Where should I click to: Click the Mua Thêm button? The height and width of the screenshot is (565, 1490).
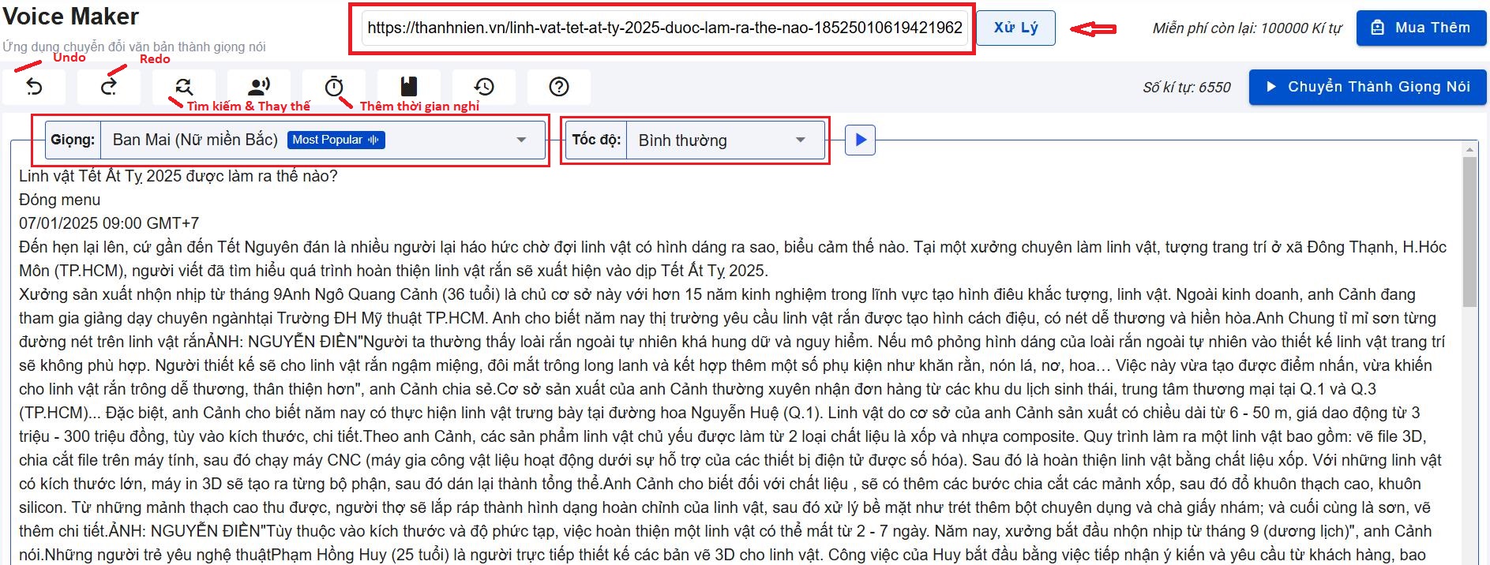pyautogui.click(x=1421, y=28)
